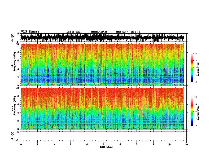Click inside the ch.2 spectrogram panel
The image size is (210, 162).
tap(102, 109)
